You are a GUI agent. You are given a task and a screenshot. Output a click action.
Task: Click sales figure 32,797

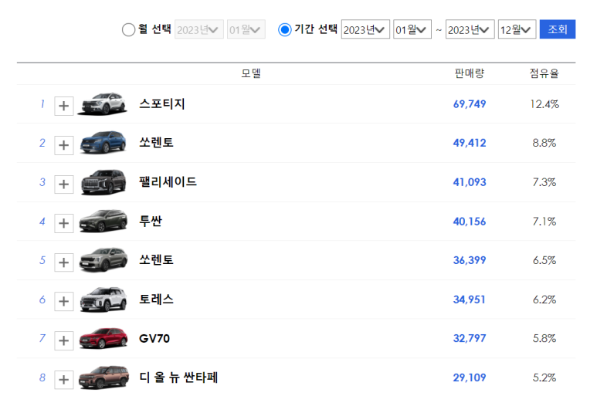[x=470, y=338]
